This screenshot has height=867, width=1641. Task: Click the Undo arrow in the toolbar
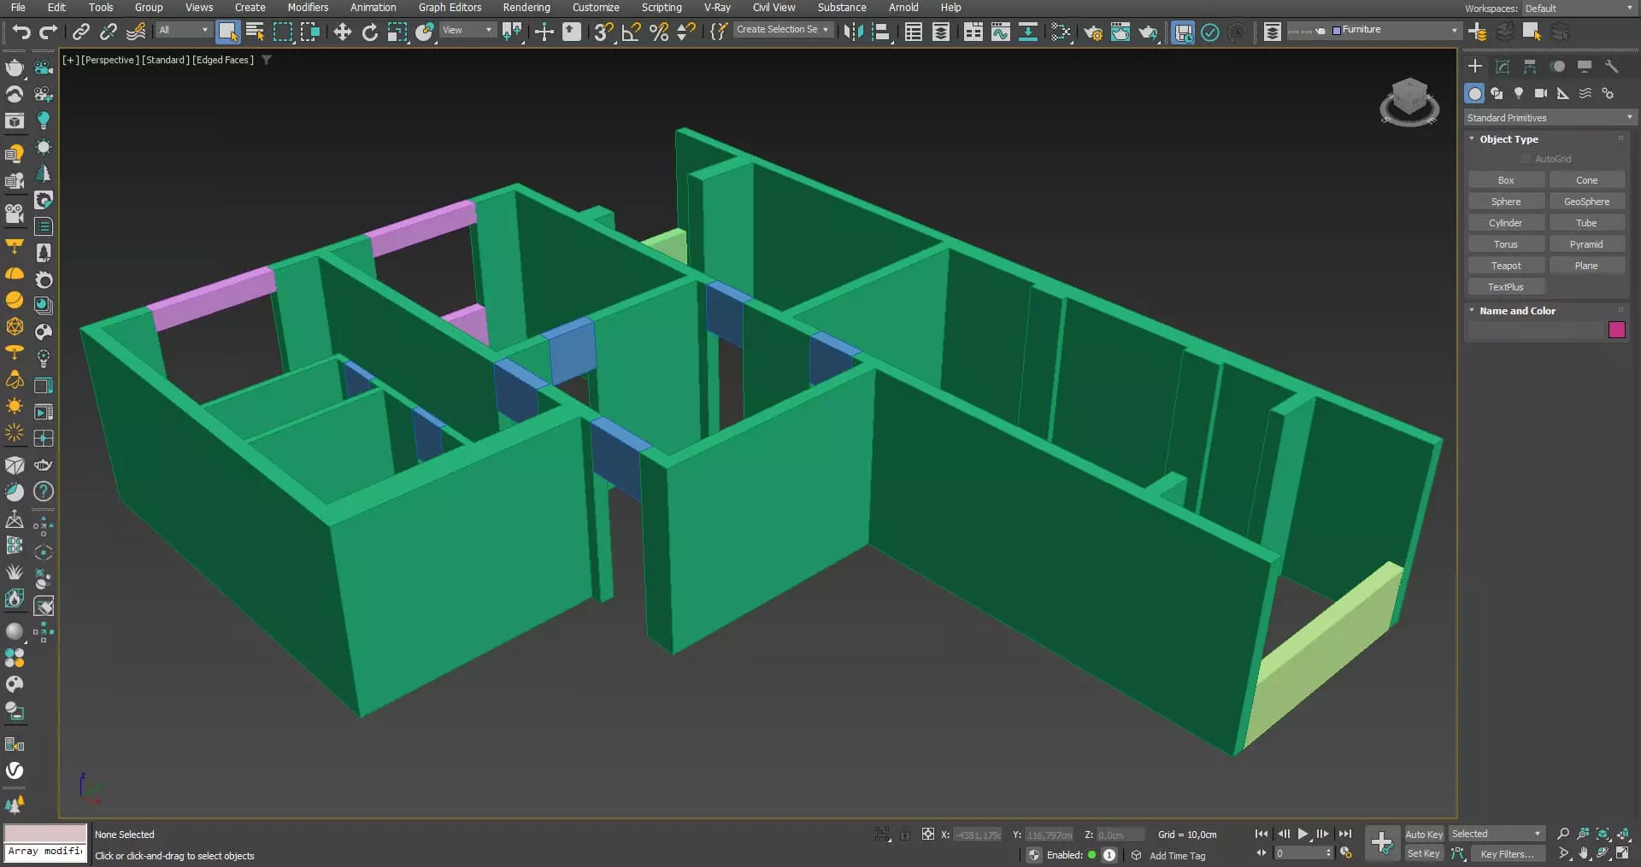21,32
